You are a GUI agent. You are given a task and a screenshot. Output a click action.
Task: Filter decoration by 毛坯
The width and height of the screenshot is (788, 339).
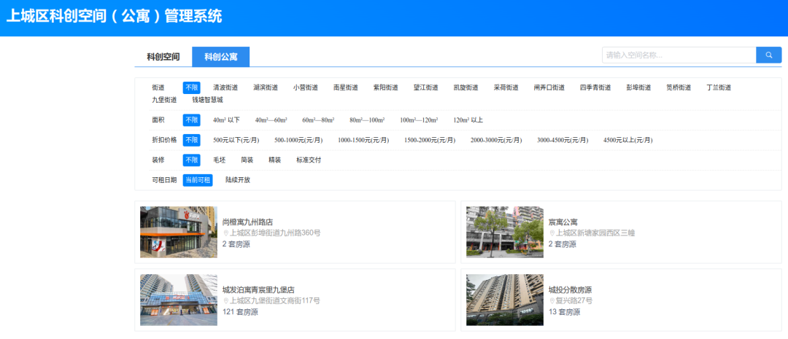coord(219,160)
